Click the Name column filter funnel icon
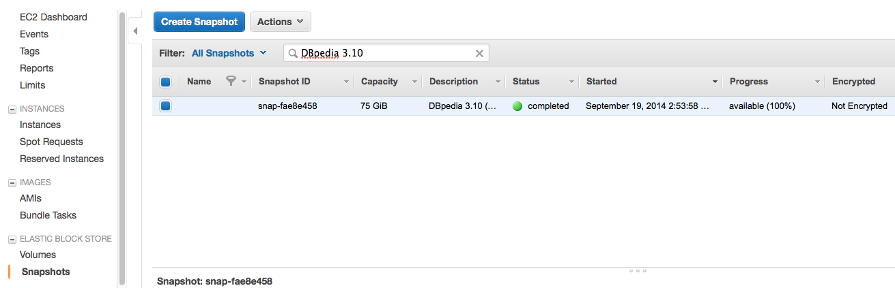Viewport: 895px width, 288px height. click(231, 81)
